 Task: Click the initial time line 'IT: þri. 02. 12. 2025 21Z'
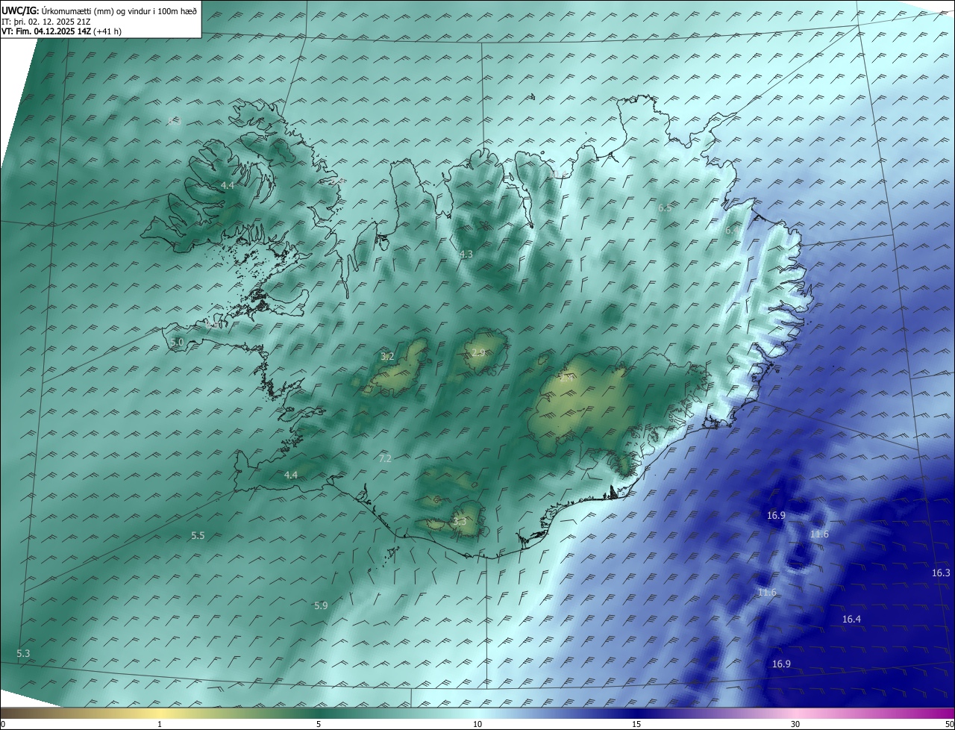(x=46, y=22)
